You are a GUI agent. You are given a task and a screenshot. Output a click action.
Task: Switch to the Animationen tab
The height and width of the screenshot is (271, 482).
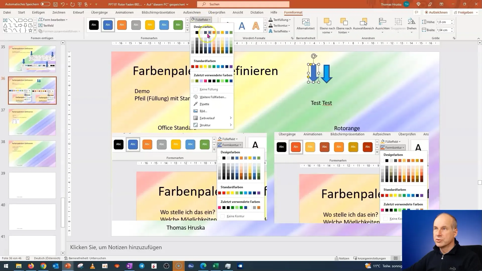125,12
